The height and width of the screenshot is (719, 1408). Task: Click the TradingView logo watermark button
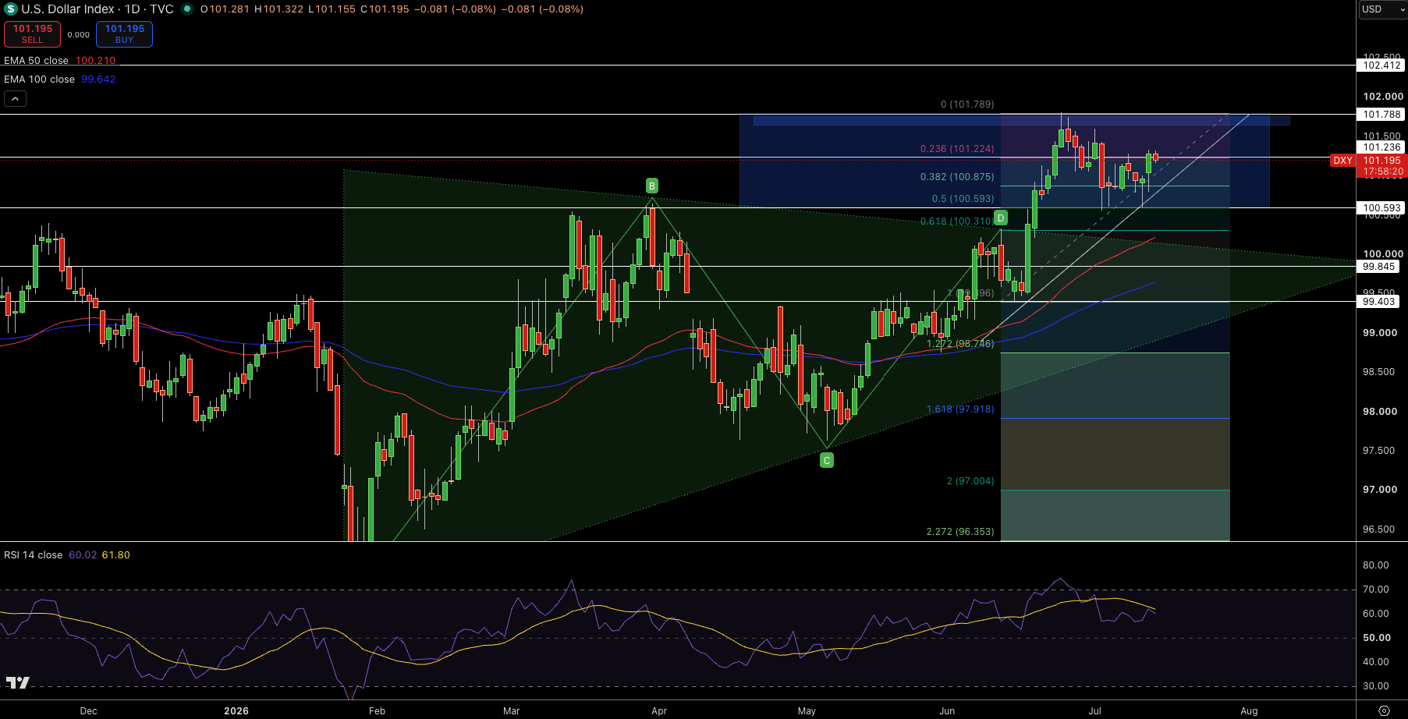tap(17, 683)
